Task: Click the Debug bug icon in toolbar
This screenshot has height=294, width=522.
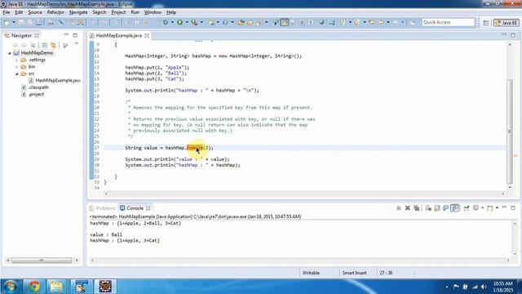Action: [166, 22]
